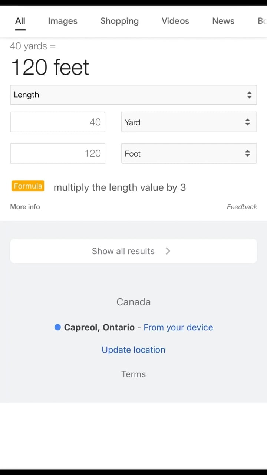Click the Feedback link
Screen dimensions: 267x475
pyautogui.click(x=242, y=207)
